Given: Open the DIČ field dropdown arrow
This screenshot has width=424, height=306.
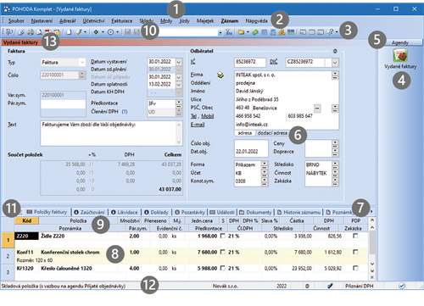Looking at the screenshot, I should pos(335,62).
